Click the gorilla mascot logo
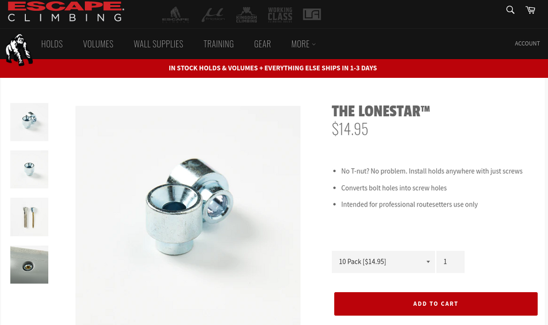This screenshot has height=325, width=548. pos(19,50)
